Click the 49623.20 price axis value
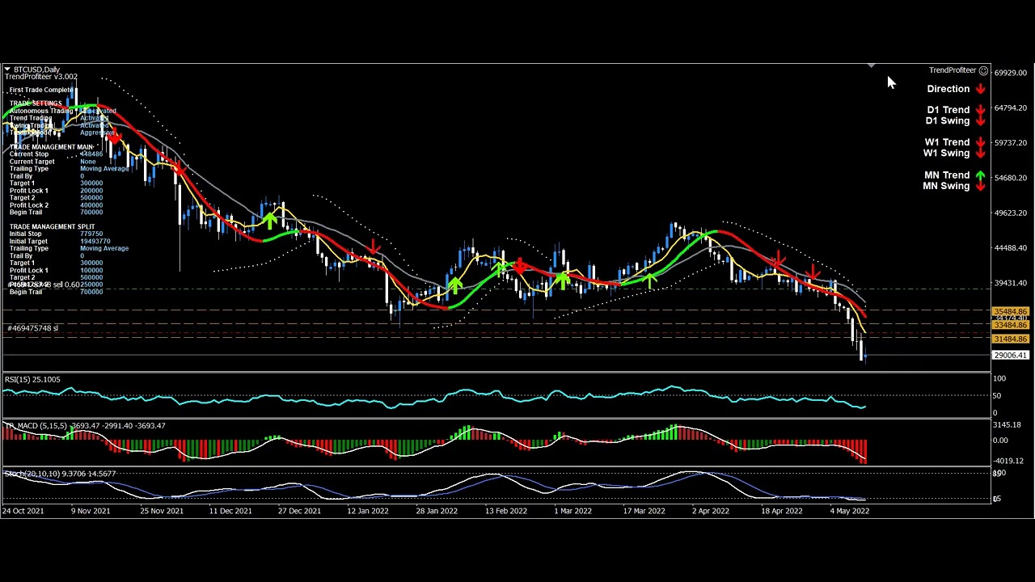 click(x=1010, y=213)
